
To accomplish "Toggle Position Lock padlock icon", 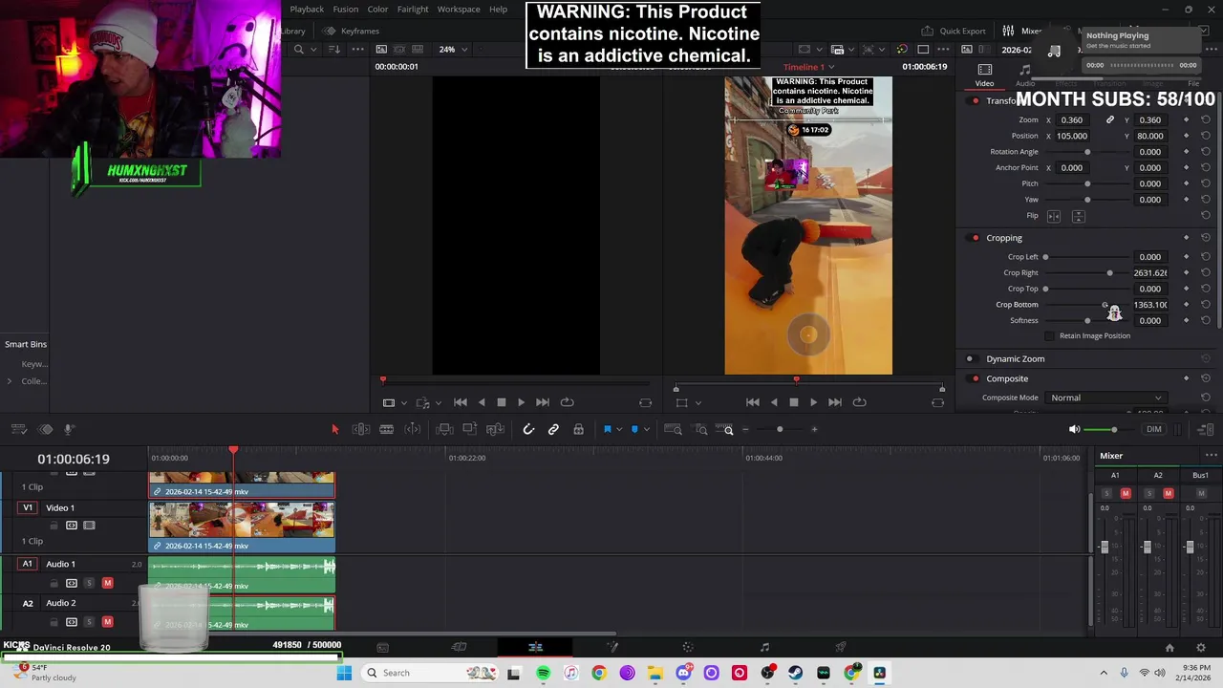I will 578,429.
